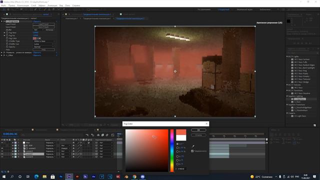Click the Load Preset button
The height and width of the screenshot is (180, 320).
(x=43, y=24)
